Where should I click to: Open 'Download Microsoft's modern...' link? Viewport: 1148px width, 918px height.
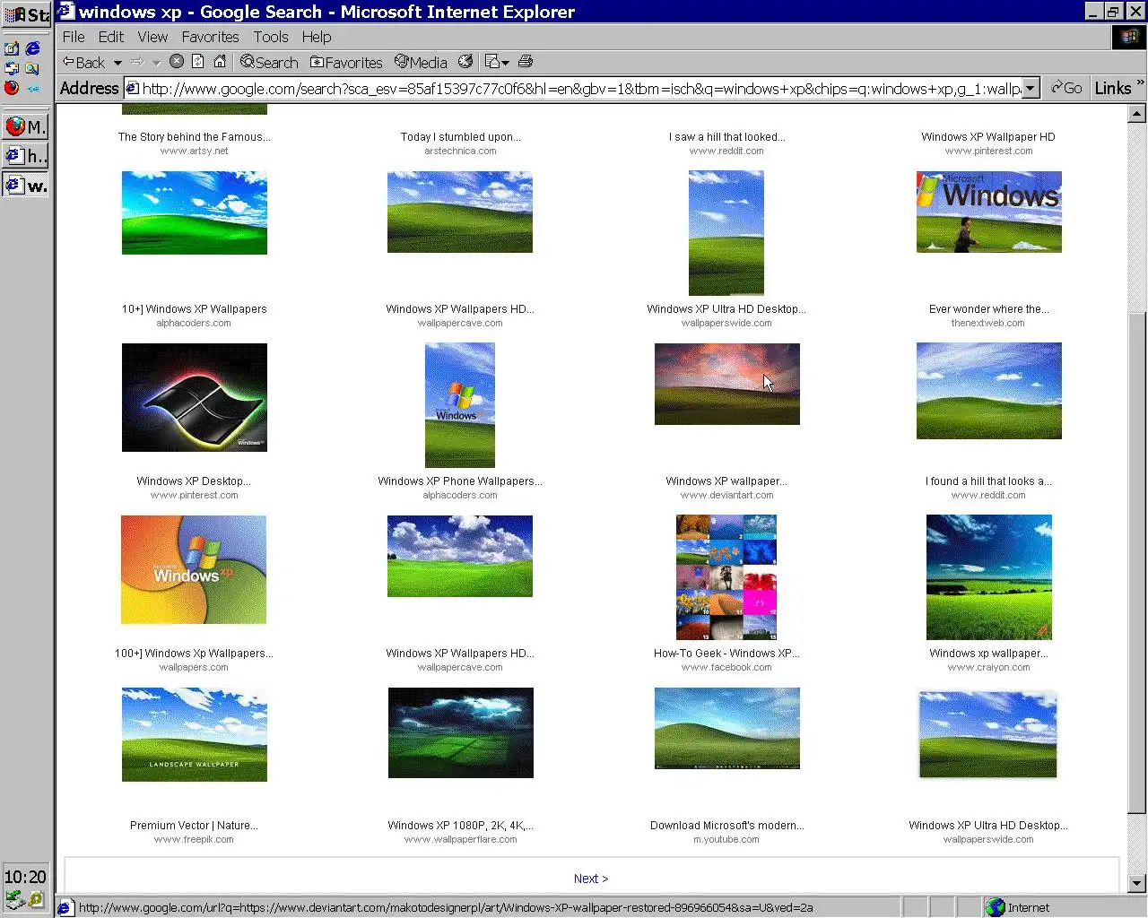click(x=727, y=826)
